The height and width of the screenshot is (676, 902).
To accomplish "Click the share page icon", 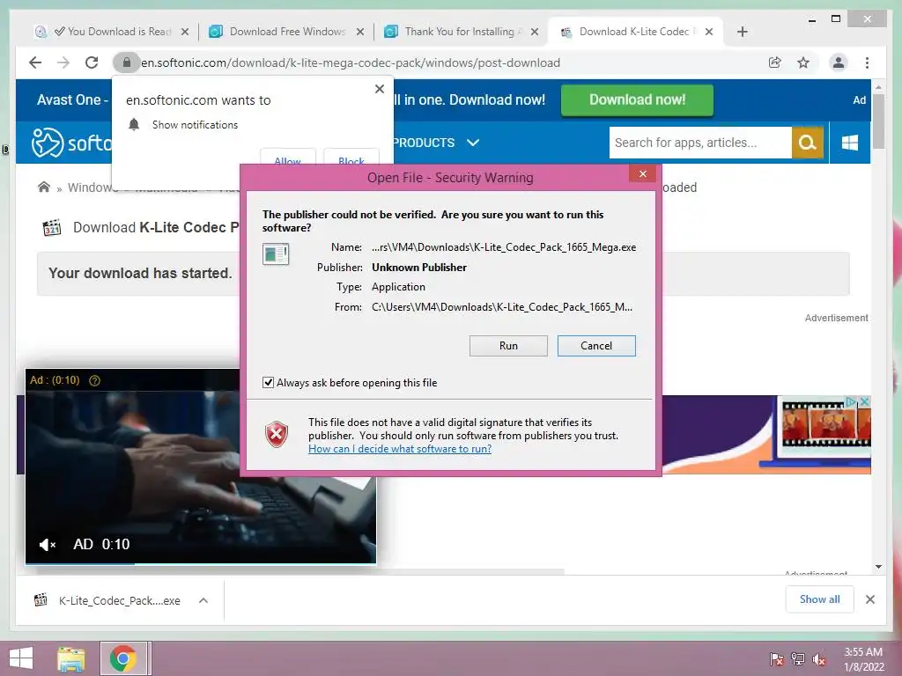I will [775, 62].
